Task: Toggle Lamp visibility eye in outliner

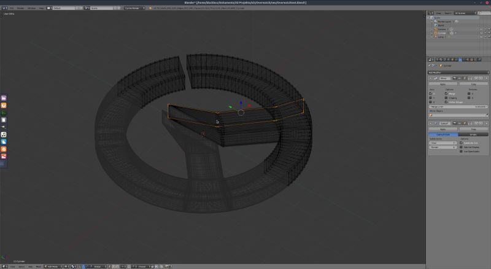Action: click(x=482, y=37)
